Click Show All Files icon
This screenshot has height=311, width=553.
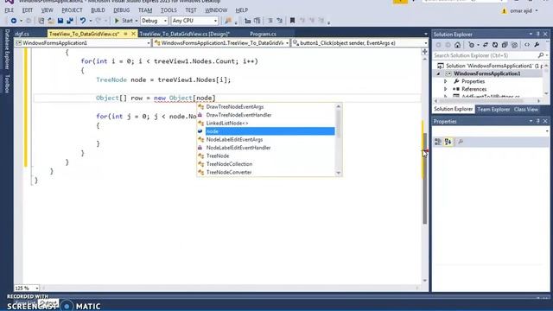click(515, 45)
